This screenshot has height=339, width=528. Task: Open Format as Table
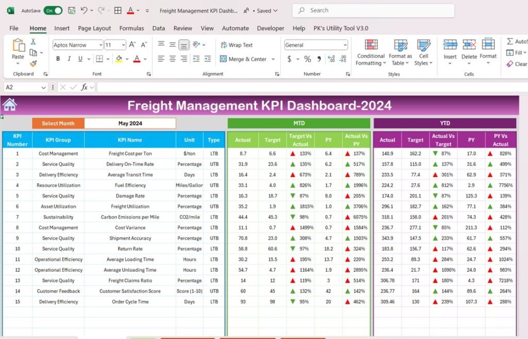pos(401,51)
